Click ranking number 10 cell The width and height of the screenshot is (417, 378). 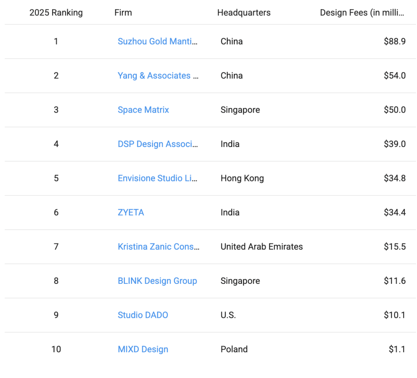tap(56, 350)
